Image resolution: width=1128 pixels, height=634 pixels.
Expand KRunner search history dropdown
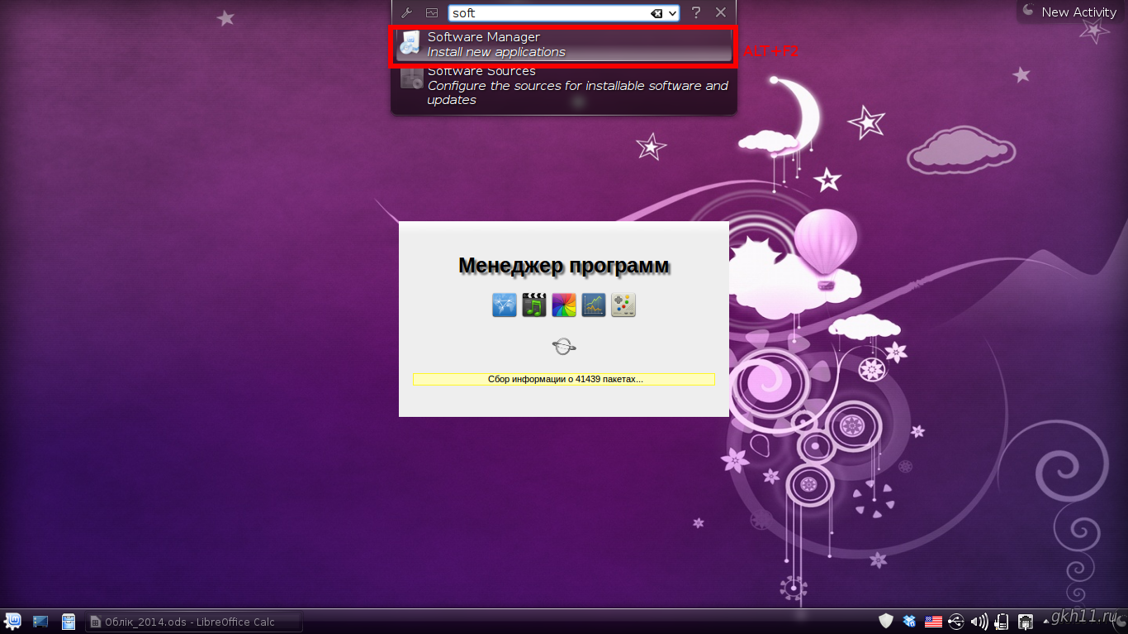[672, 13]
